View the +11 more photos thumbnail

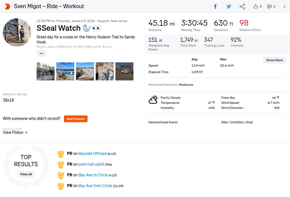(x=124, y=71)
